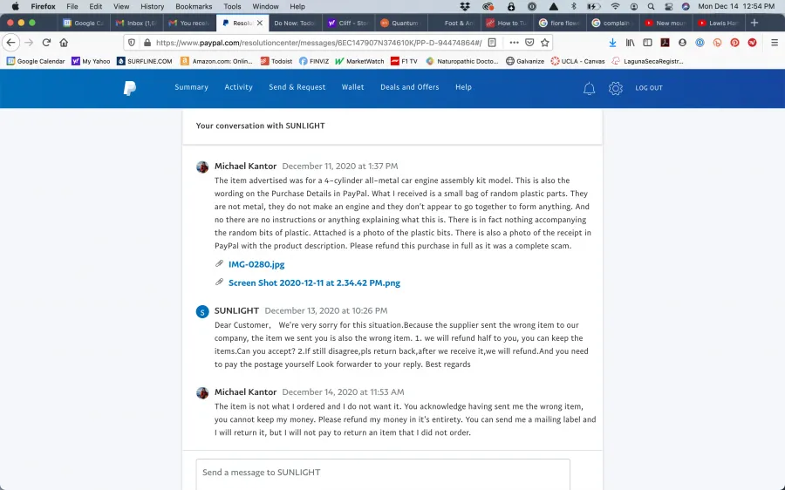Viewport: 785px width, 490px height.
Task: Click the site padlock icon
Action: coord(147,43)
